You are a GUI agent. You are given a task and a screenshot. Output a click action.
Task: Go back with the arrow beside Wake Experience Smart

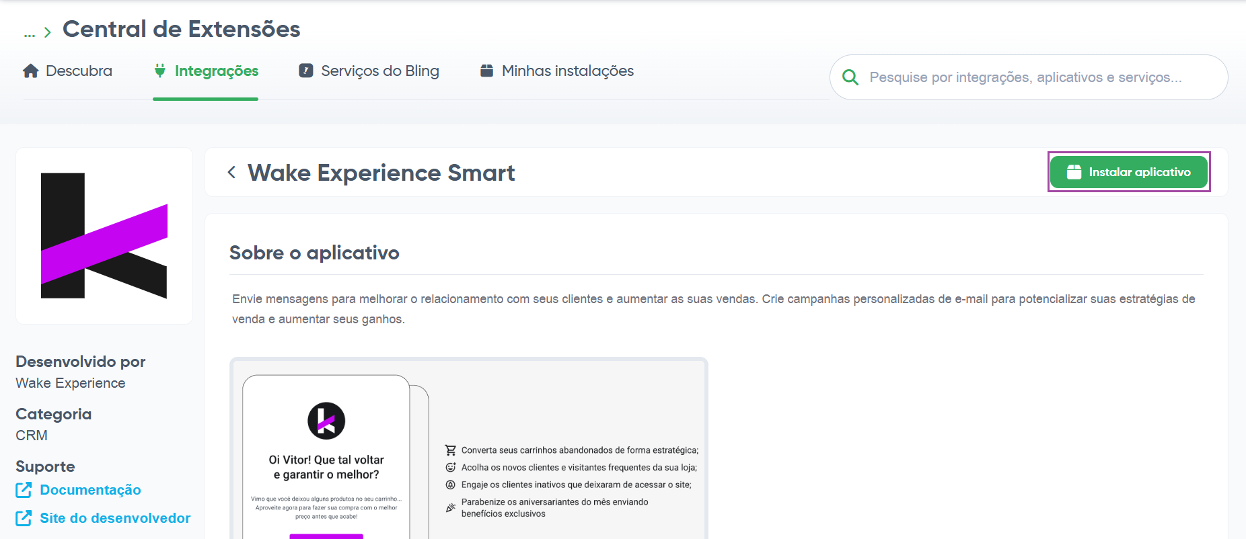pos(231,173)
